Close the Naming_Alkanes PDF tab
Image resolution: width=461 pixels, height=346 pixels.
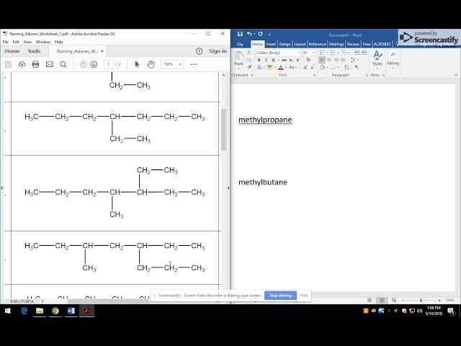pos(102,51)
